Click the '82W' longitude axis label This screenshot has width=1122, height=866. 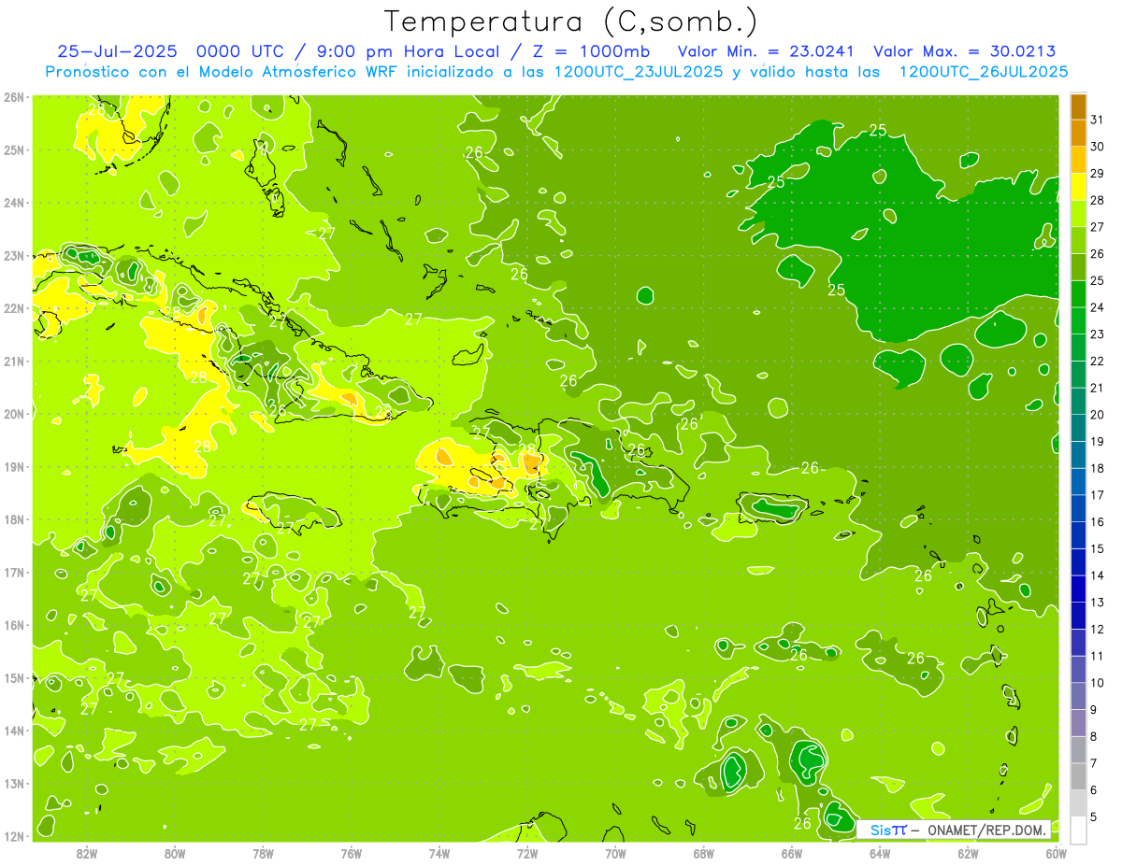click(87, 853)
